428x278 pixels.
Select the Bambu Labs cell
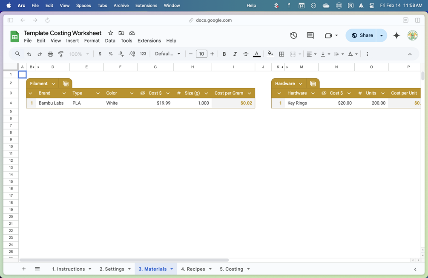point(53,103)
